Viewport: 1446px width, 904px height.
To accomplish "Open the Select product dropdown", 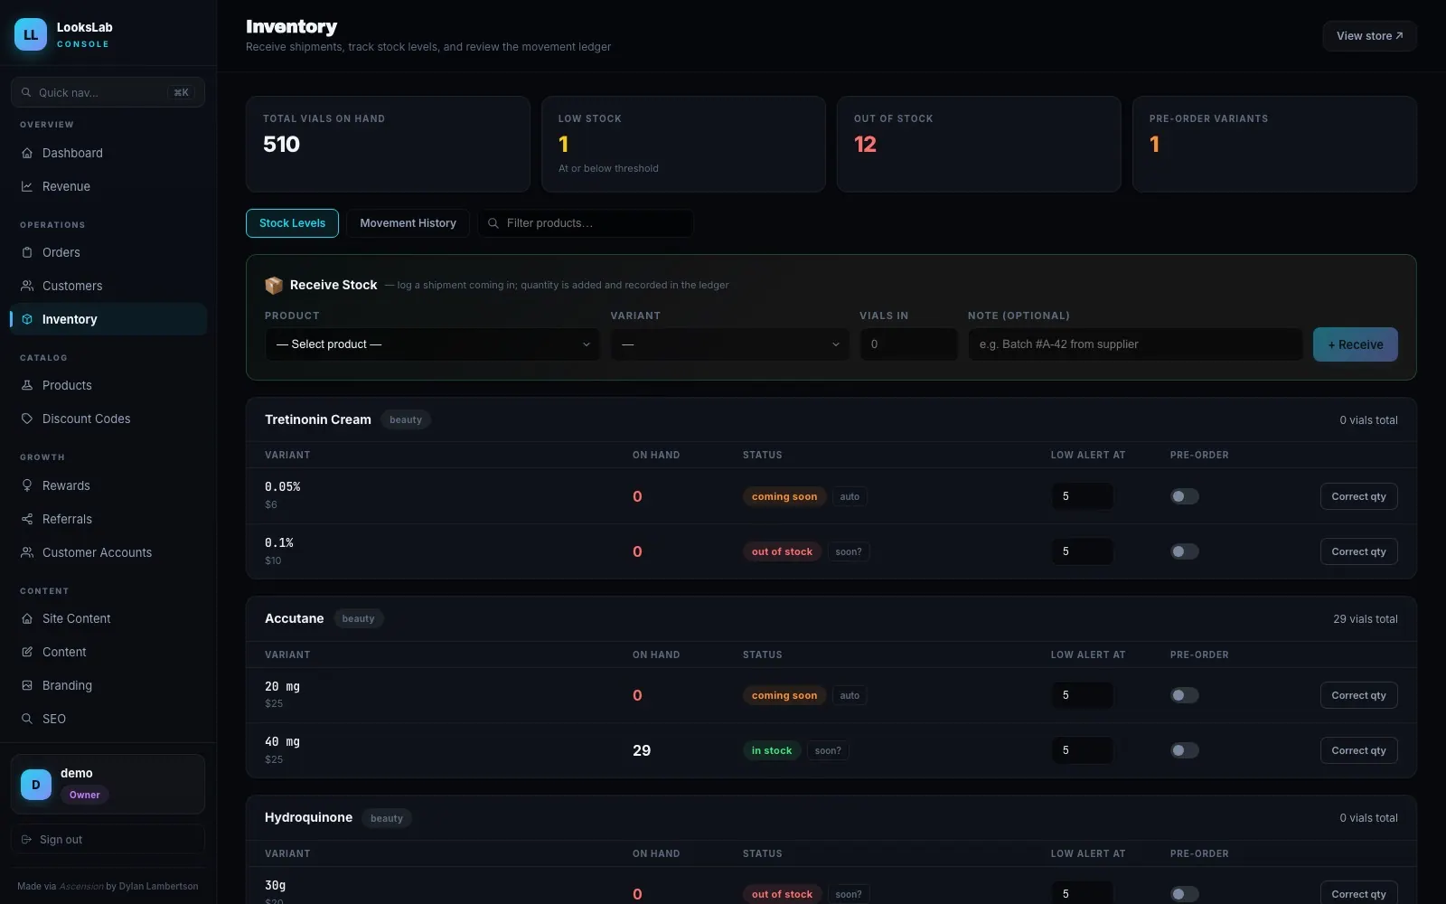I will click(432, 344).
